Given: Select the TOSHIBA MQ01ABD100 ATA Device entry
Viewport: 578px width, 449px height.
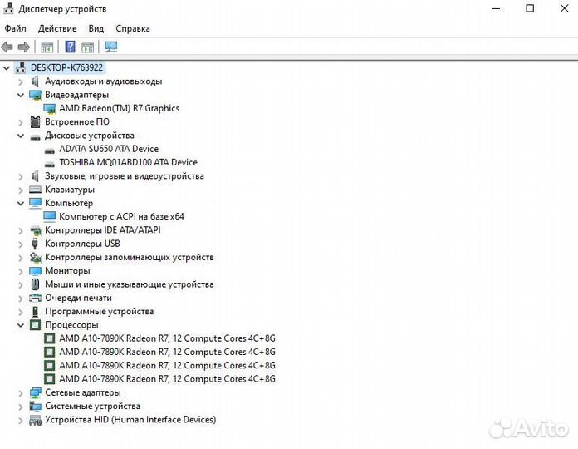Looking at the screenshot, I should pyautogui.click(x=128, y=162).
